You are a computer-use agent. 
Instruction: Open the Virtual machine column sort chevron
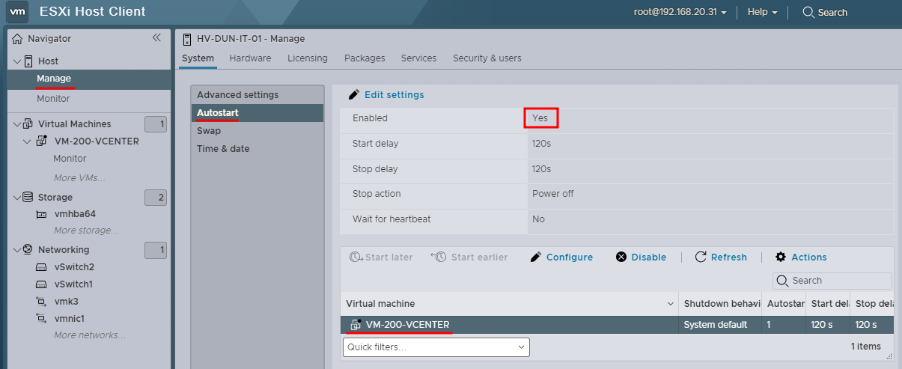tap(670, 304)
